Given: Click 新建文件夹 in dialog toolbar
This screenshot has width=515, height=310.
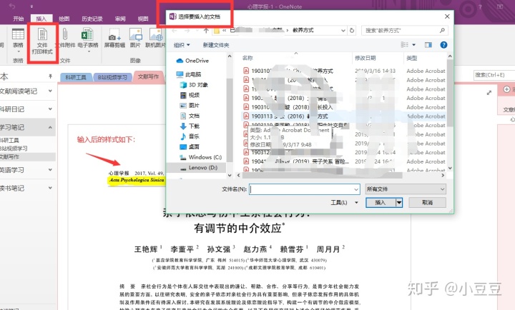Looking at the screenshot, I should [x=216, y=45].
